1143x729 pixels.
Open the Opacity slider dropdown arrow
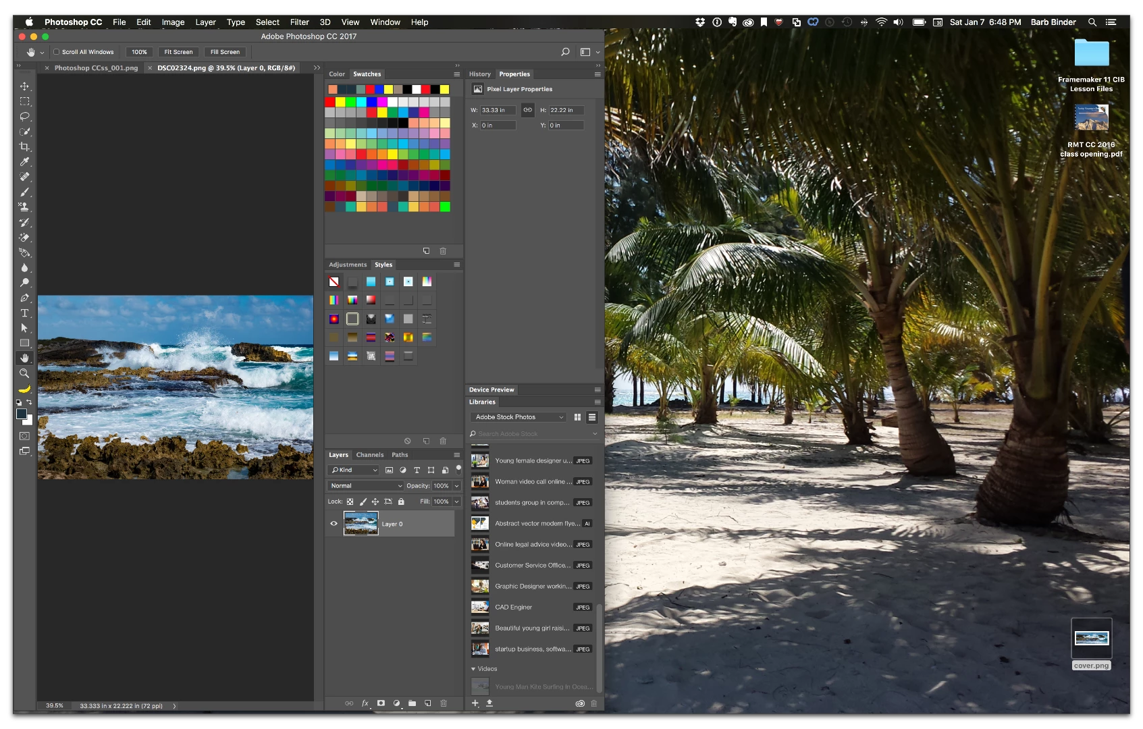point(457,486)
